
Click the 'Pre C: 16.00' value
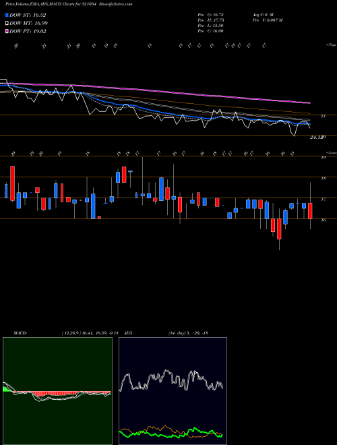pyautogui.click(x=211, y=31)
